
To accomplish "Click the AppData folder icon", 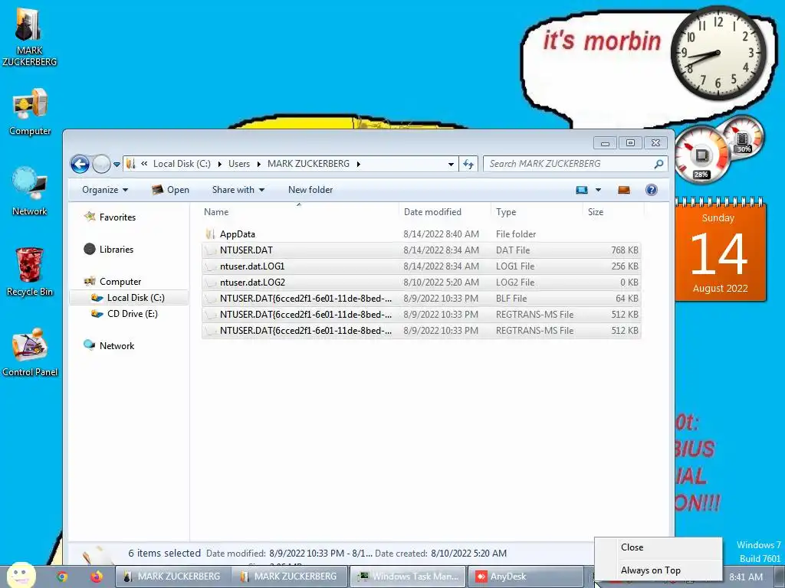I will 211,234.
